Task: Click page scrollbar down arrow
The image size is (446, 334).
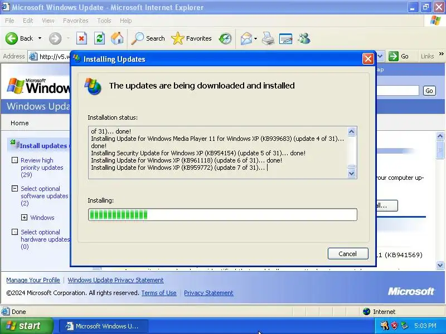Action: (x=440, y=265)
